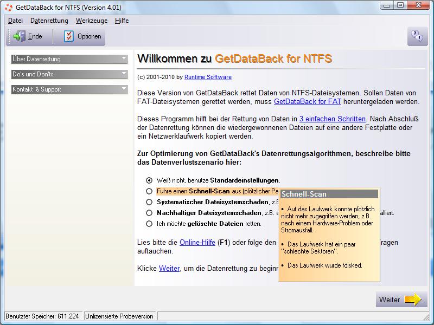Screen dimensions: 434x325
Task: Expand the Über Datenrettung panel
Action: (69, 59)
